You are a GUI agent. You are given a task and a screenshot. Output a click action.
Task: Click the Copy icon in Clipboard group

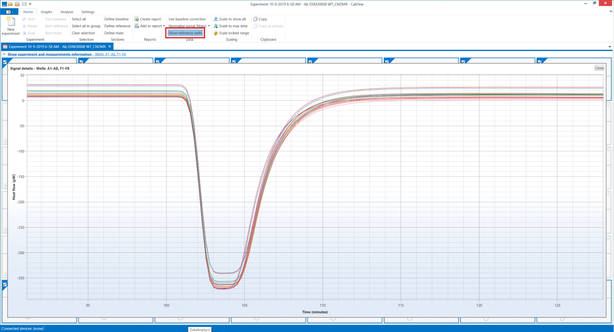(x=255, y=19)
